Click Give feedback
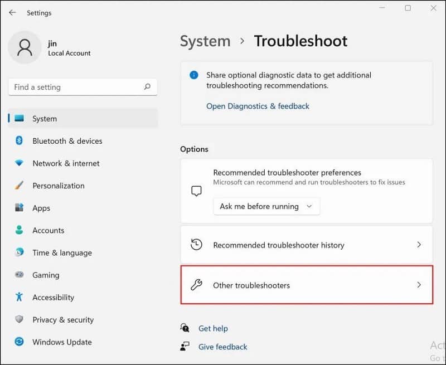446x365 pixels. (222, 347)
